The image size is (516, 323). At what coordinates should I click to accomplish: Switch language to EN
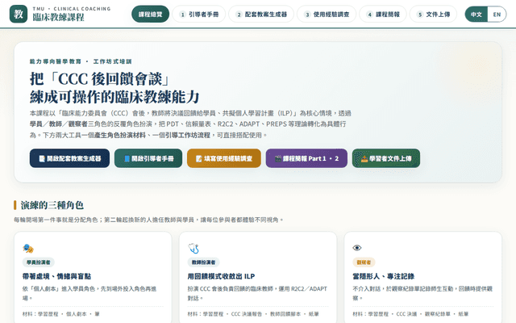tap(497, 15)
